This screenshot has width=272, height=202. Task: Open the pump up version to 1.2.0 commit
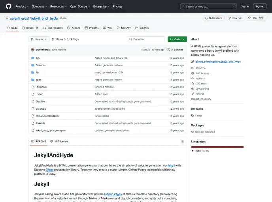point(109,73)
